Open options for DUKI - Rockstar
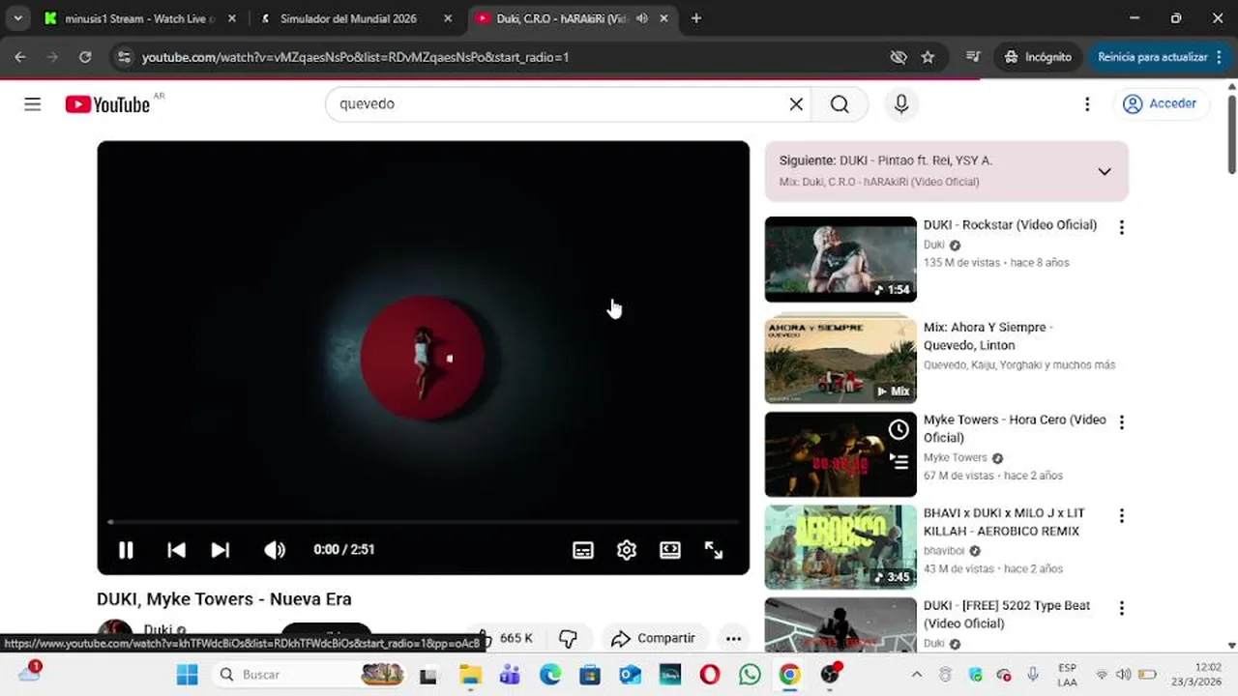1238x696 pixels. (1122, 227)
